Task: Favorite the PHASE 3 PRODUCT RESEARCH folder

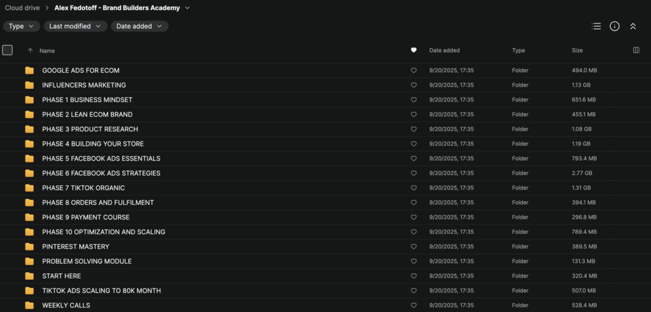Action: pos(413,129)
